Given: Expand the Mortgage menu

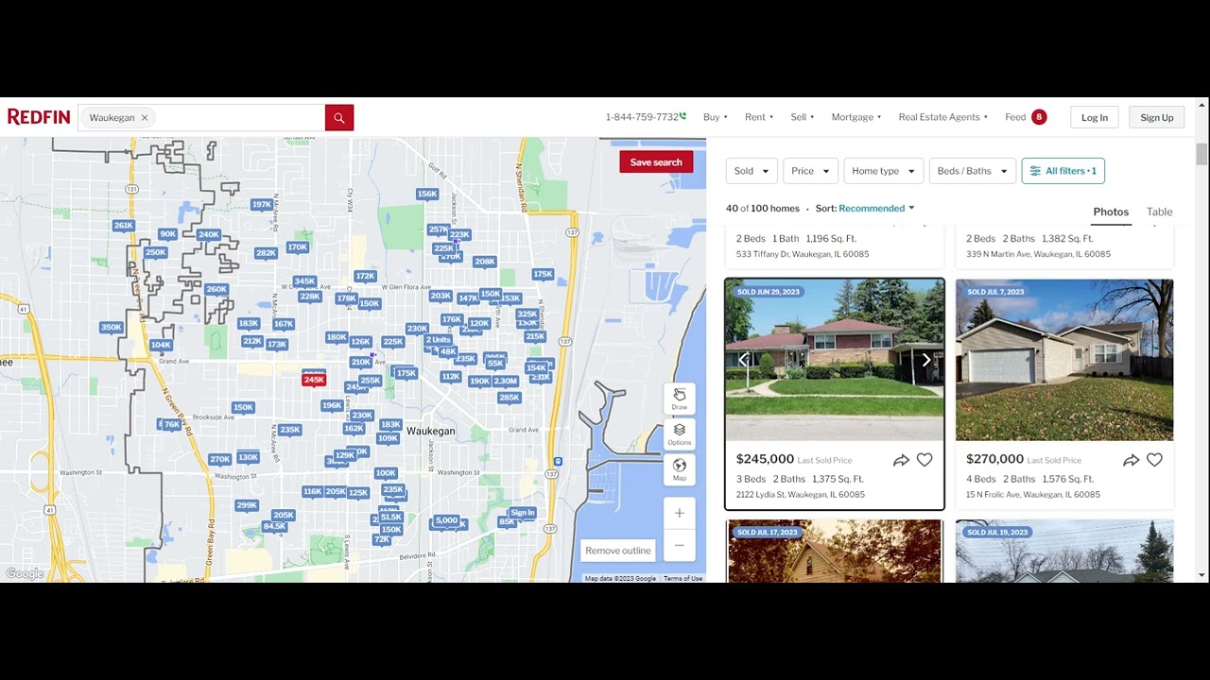Looking at the screenshot, I should coord(856,117).
